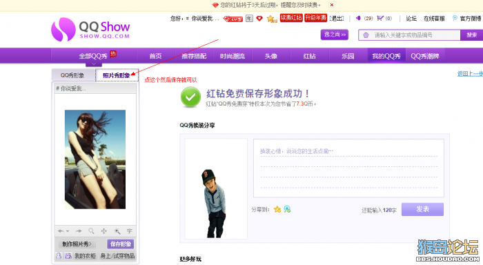Click the red heart diamond icon
The height and width of the screenshot is (265, 483).
coord(259,19)
